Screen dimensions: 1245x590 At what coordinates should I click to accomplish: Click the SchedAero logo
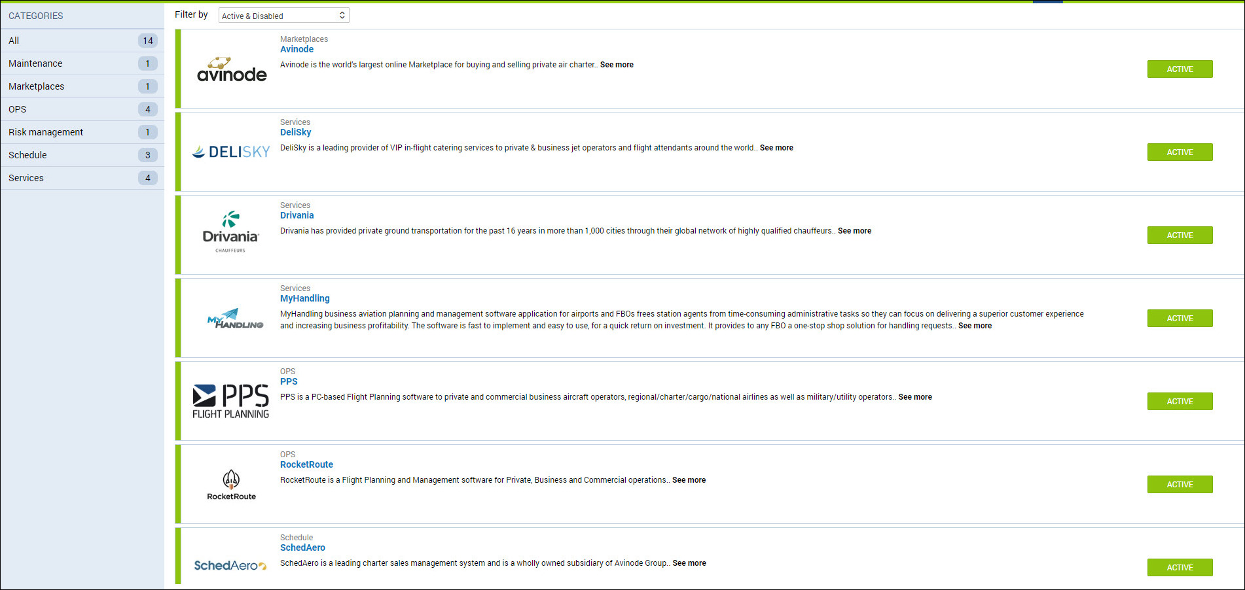click(x=230, y=565)
